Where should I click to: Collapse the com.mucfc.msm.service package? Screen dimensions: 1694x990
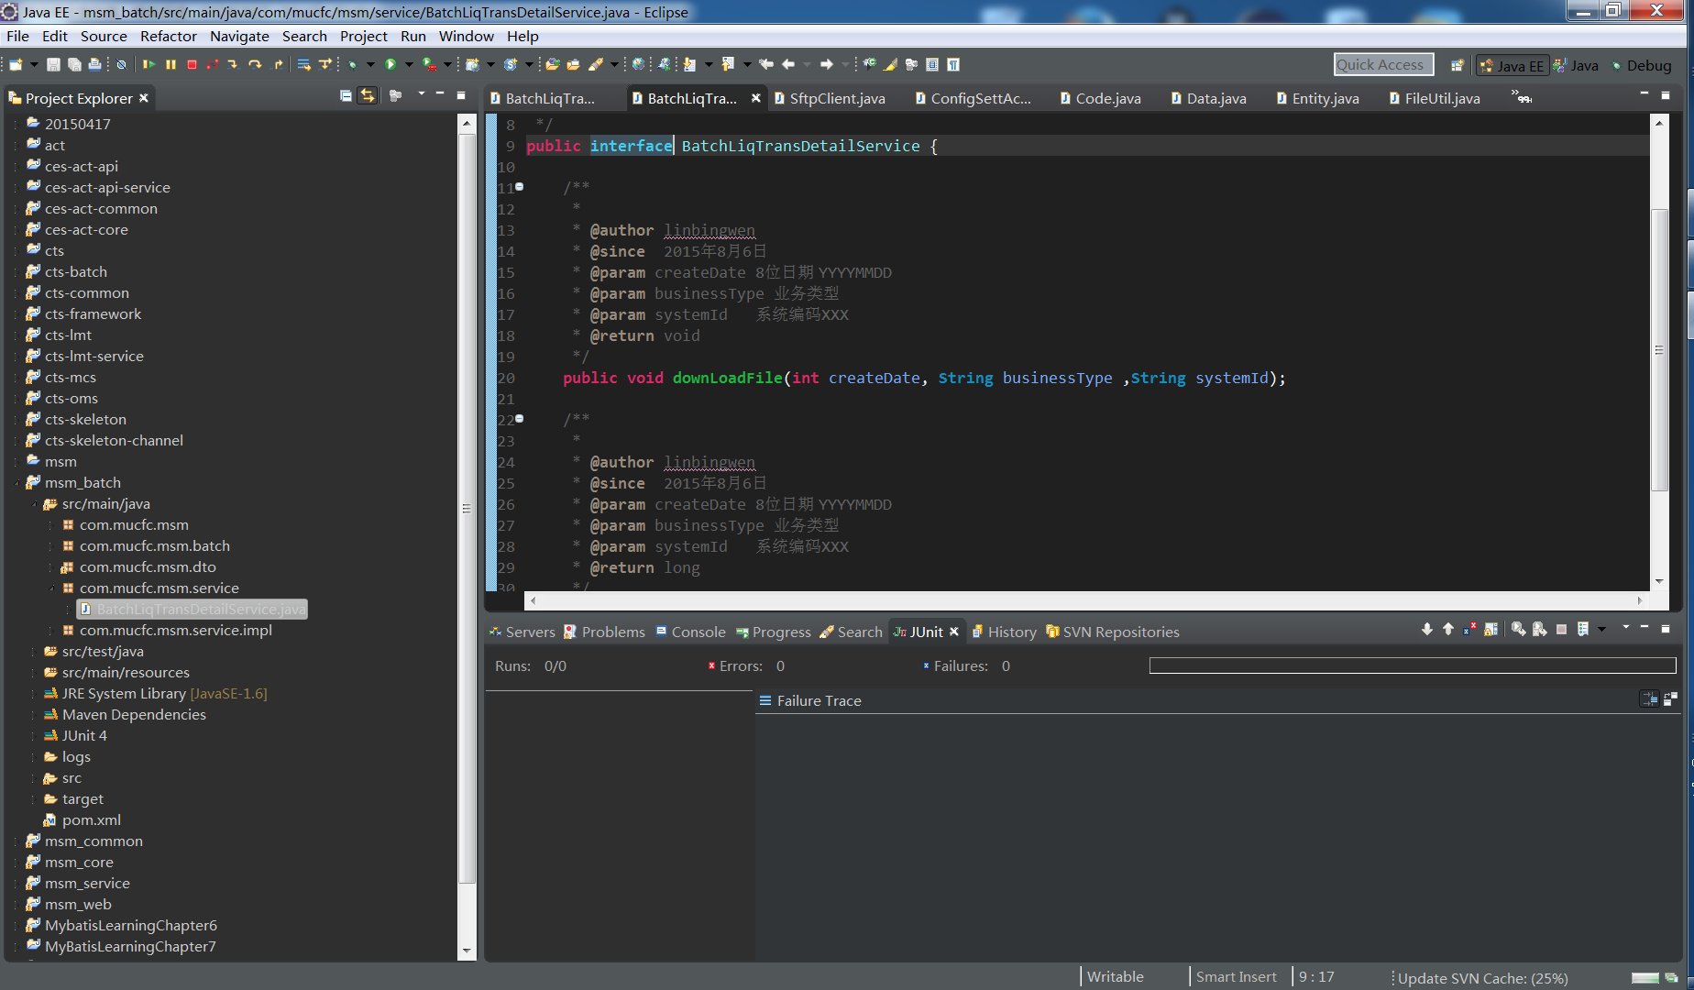(x=51, y=588)
